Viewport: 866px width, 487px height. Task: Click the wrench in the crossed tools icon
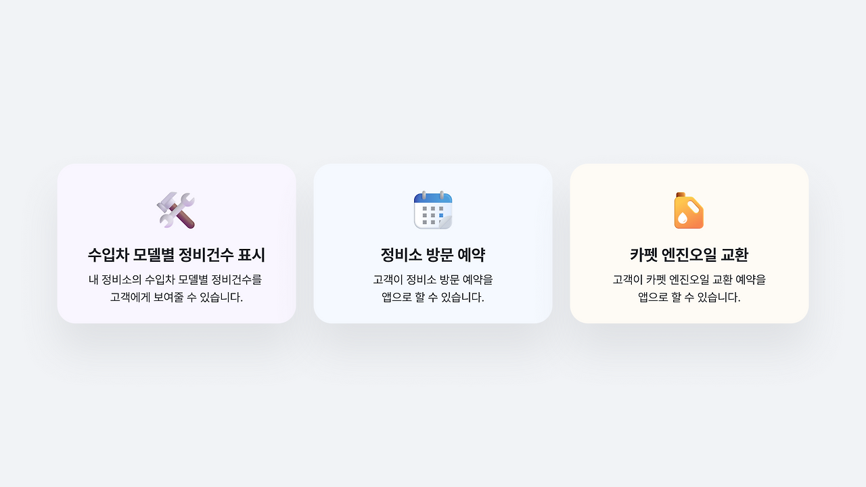click(186, 202)
